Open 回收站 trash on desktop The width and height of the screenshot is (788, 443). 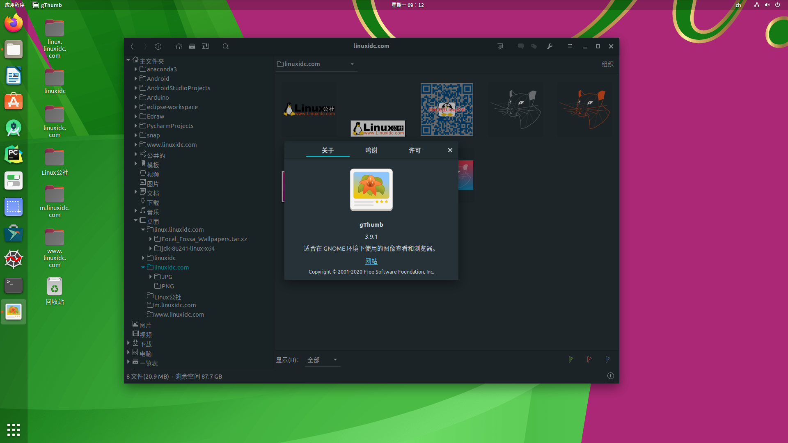click(x=55, y=291)
